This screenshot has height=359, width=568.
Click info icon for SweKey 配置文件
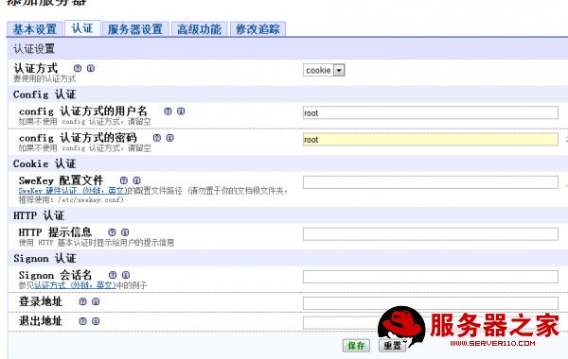coord(136,180)
